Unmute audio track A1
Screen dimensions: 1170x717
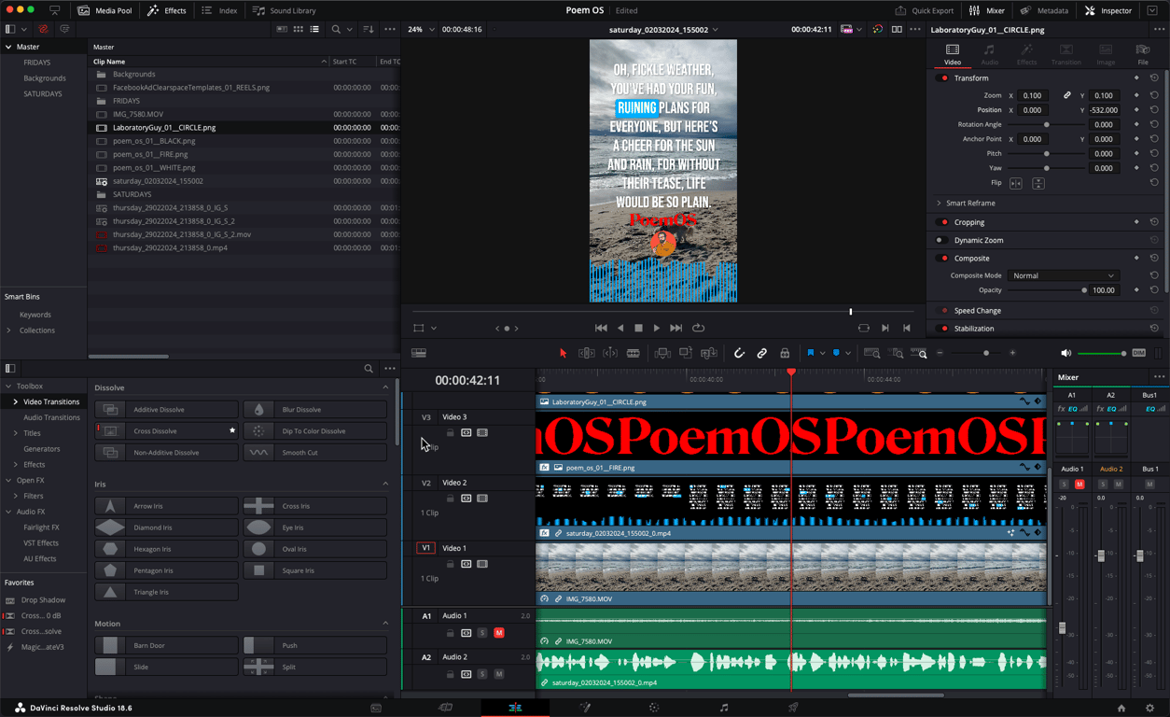(x=499, y=632)
